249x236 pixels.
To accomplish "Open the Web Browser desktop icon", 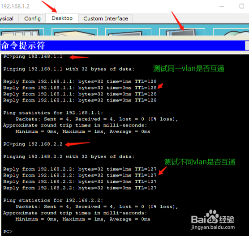I will [x=231, y=32].
